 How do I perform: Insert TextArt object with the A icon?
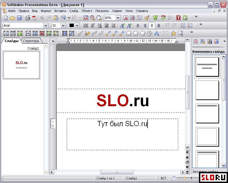[x=156, y=33]
